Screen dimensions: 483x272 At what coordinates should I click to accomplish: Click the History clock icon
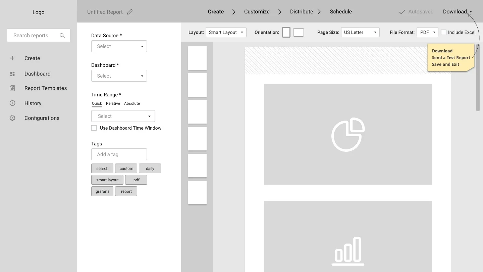pos(12,103)
